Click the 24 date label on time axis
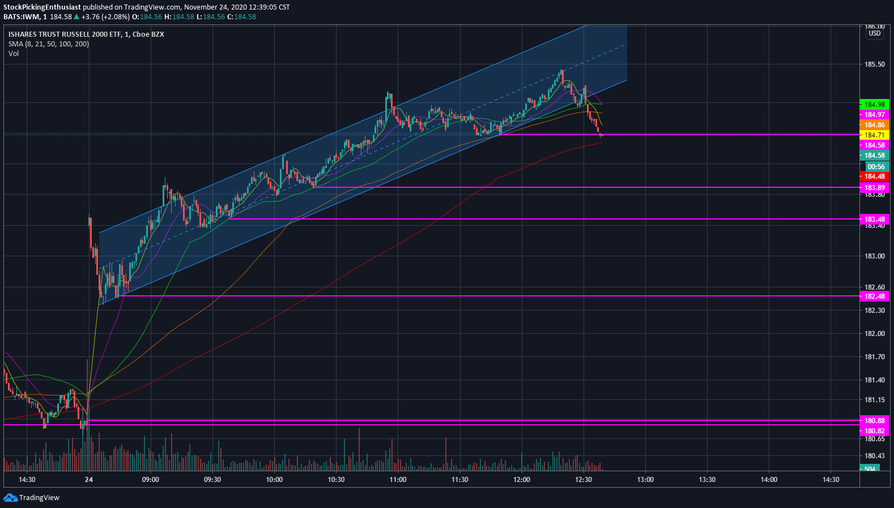Viewport: 894px width, 508px height. coord(89,480)
